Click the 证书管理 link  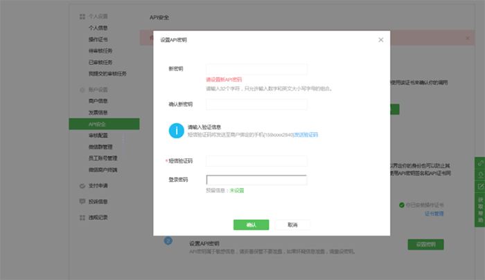[x=434, y=214]
